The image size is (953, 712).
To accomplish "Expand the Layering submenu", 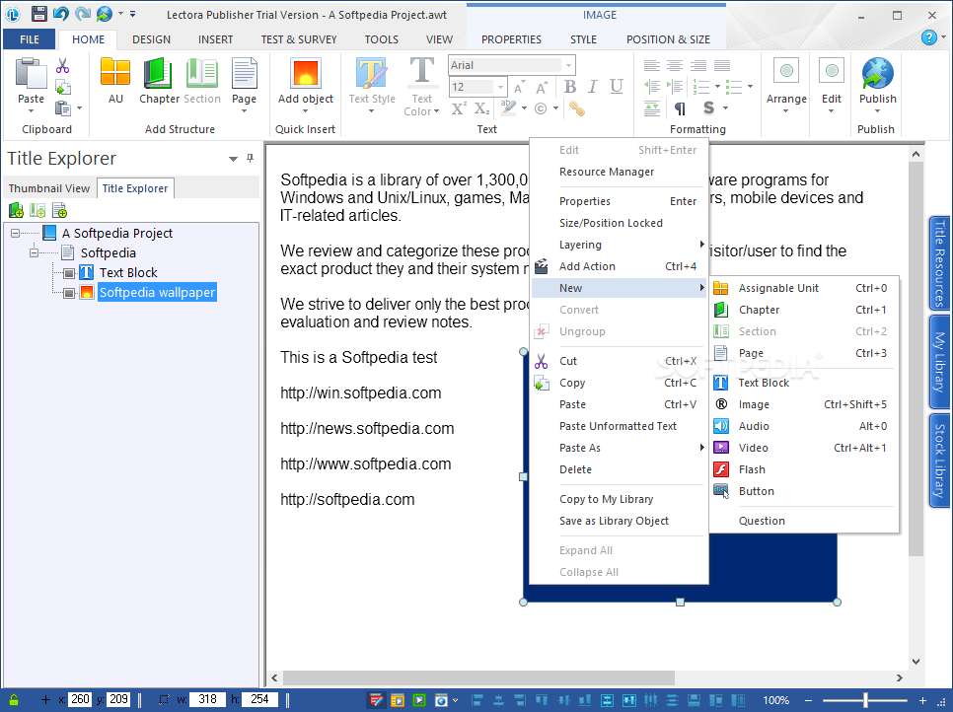I will pyautogui.click(x=619, y=245).
